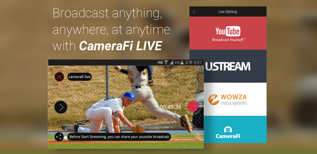Click the orange Wowza logo icon
The width and height of the screenshot is (317, 154).
pos(214,99)
